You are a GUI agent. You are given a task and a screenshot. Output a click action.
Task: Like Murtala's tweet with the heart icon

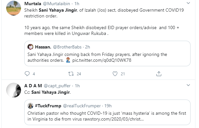tap(115, 74)
